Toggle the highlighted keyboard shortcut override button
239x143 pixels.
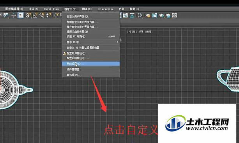coord(21,15)
